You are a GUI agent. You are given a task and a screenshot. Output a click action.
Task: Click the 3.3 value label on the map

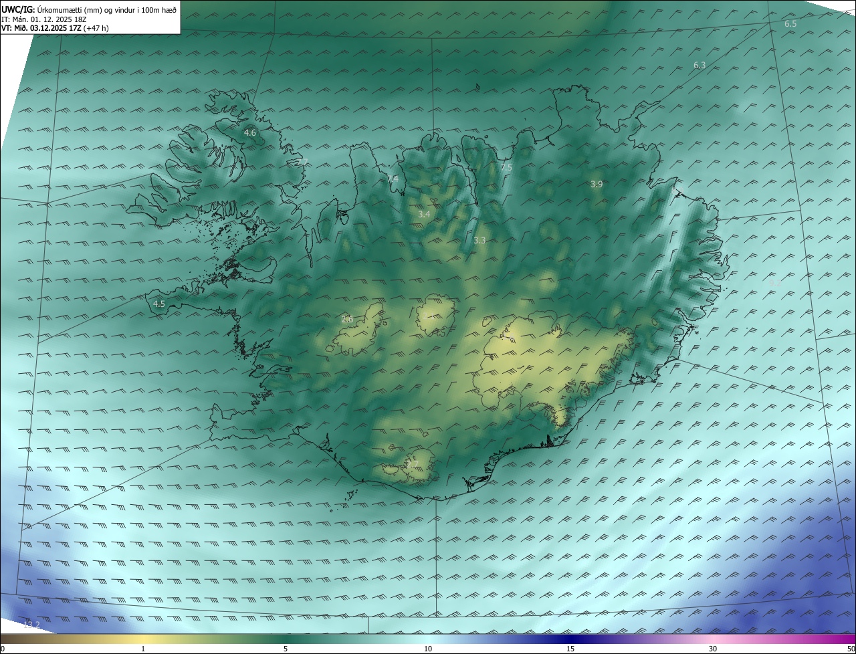[x=479, y=240]
